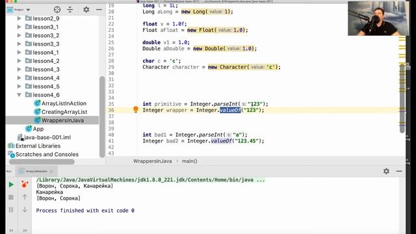Select the lesson4_5 folder row
This screenshot has height=234, width=416.
(52, 86)
